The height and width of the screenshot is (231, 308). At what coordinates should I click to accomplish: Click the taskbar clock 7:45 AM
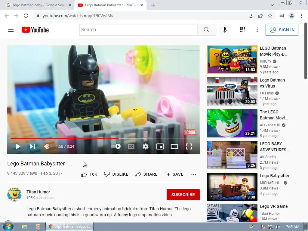tap(293, 227)
